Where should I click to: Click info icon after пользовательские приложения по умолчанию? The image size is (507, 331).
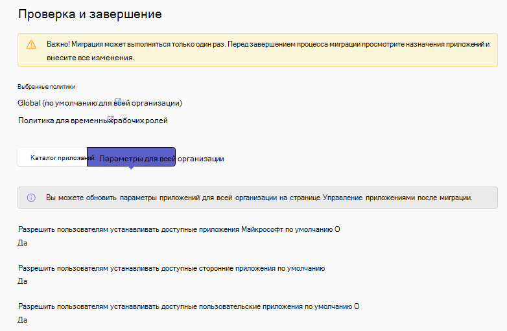click(357, 306)
